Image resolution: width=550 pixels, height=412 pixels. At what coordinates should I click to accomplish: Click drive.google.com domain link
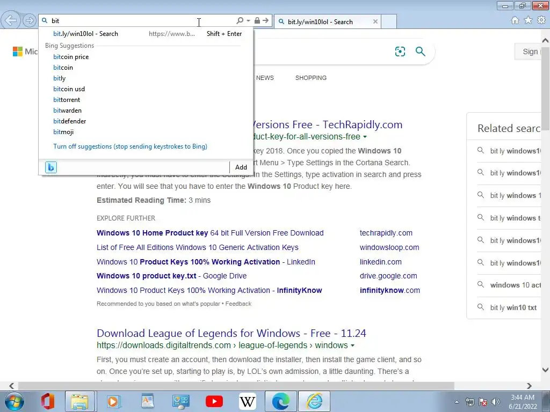[388, 276]
